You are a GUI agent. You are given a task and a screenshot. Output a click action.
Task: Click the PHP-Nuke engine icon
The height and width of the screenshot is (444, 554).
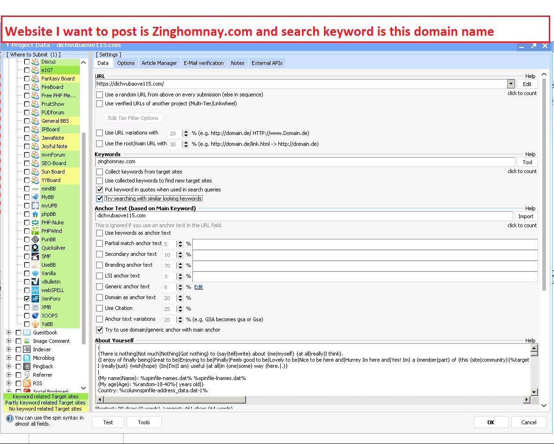click(35, 222)
